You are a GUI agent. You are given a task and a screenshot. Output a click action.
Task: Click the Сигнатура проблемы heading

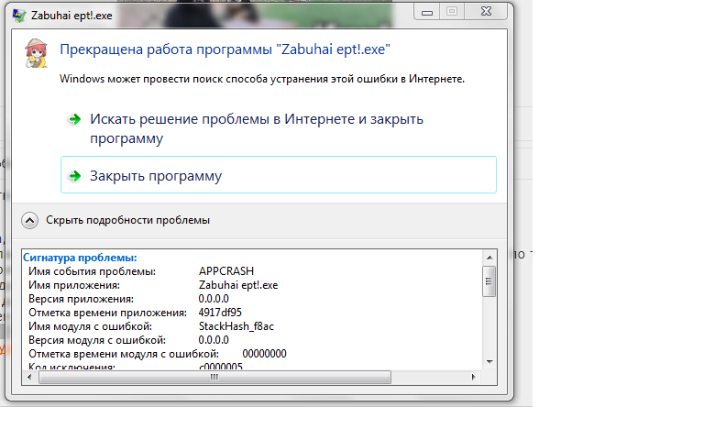pos(80,258)
